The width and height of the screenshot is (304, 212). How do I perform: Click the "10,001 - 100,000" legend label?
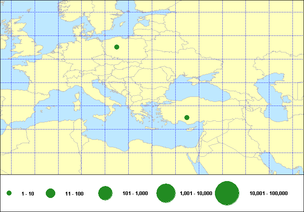(269, 193)
